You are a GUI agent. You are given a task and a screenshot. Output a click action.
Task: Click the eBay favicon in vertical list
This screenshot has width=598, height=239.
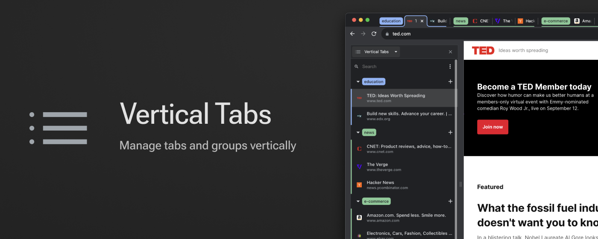click(x=359, y=235)
